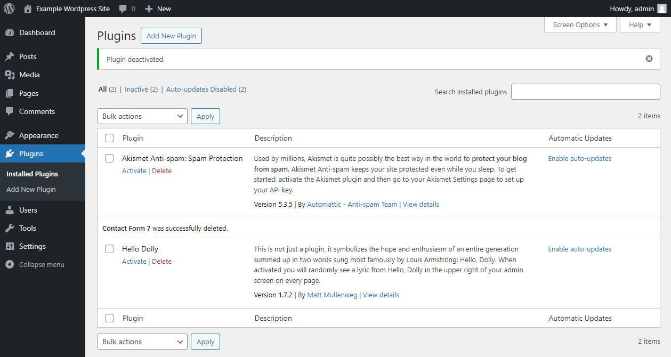Click the Comments speech bubble icon in the sidebar
671x357 pixels.
click(x=10, y=111)
